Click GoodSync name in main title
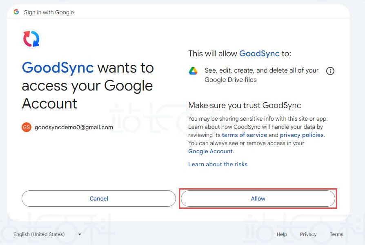This screenshot has width=365, height=245. point(58,68)
